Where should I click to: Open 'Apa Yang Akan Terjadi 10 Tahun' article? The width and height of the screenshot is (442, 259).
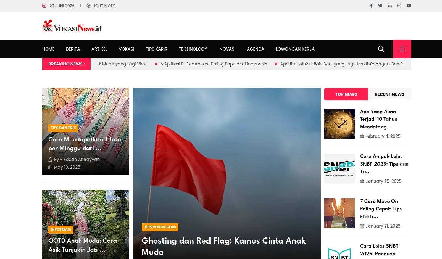coord(378,119)
